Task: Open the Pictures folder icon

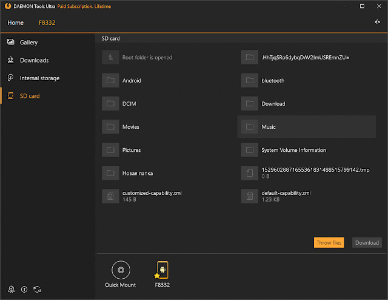Action: click(110, 150)
